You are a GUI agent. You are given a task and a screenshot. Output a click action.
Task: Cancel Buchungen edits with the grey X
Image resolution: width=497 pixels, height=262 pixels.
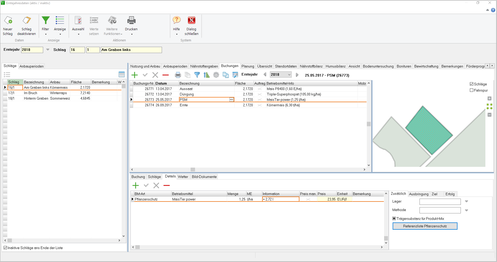coord(155,75)
